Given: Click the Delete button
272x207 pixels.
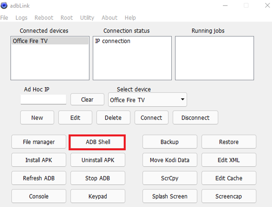Looking at the screenshot, I should (x=113, y=118).
